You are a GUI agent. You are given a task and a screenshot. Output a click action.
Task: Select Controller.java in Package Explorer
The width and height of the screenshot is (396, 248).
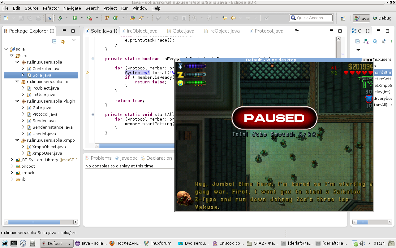46,69
